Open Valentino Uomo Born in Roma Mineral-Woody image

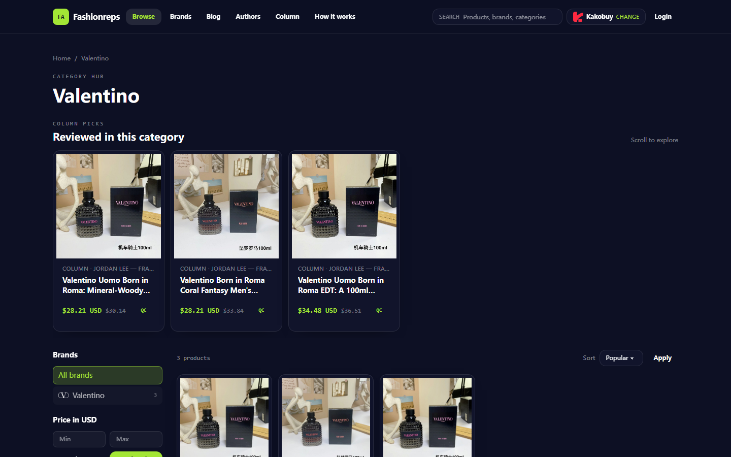click(109, 206)
